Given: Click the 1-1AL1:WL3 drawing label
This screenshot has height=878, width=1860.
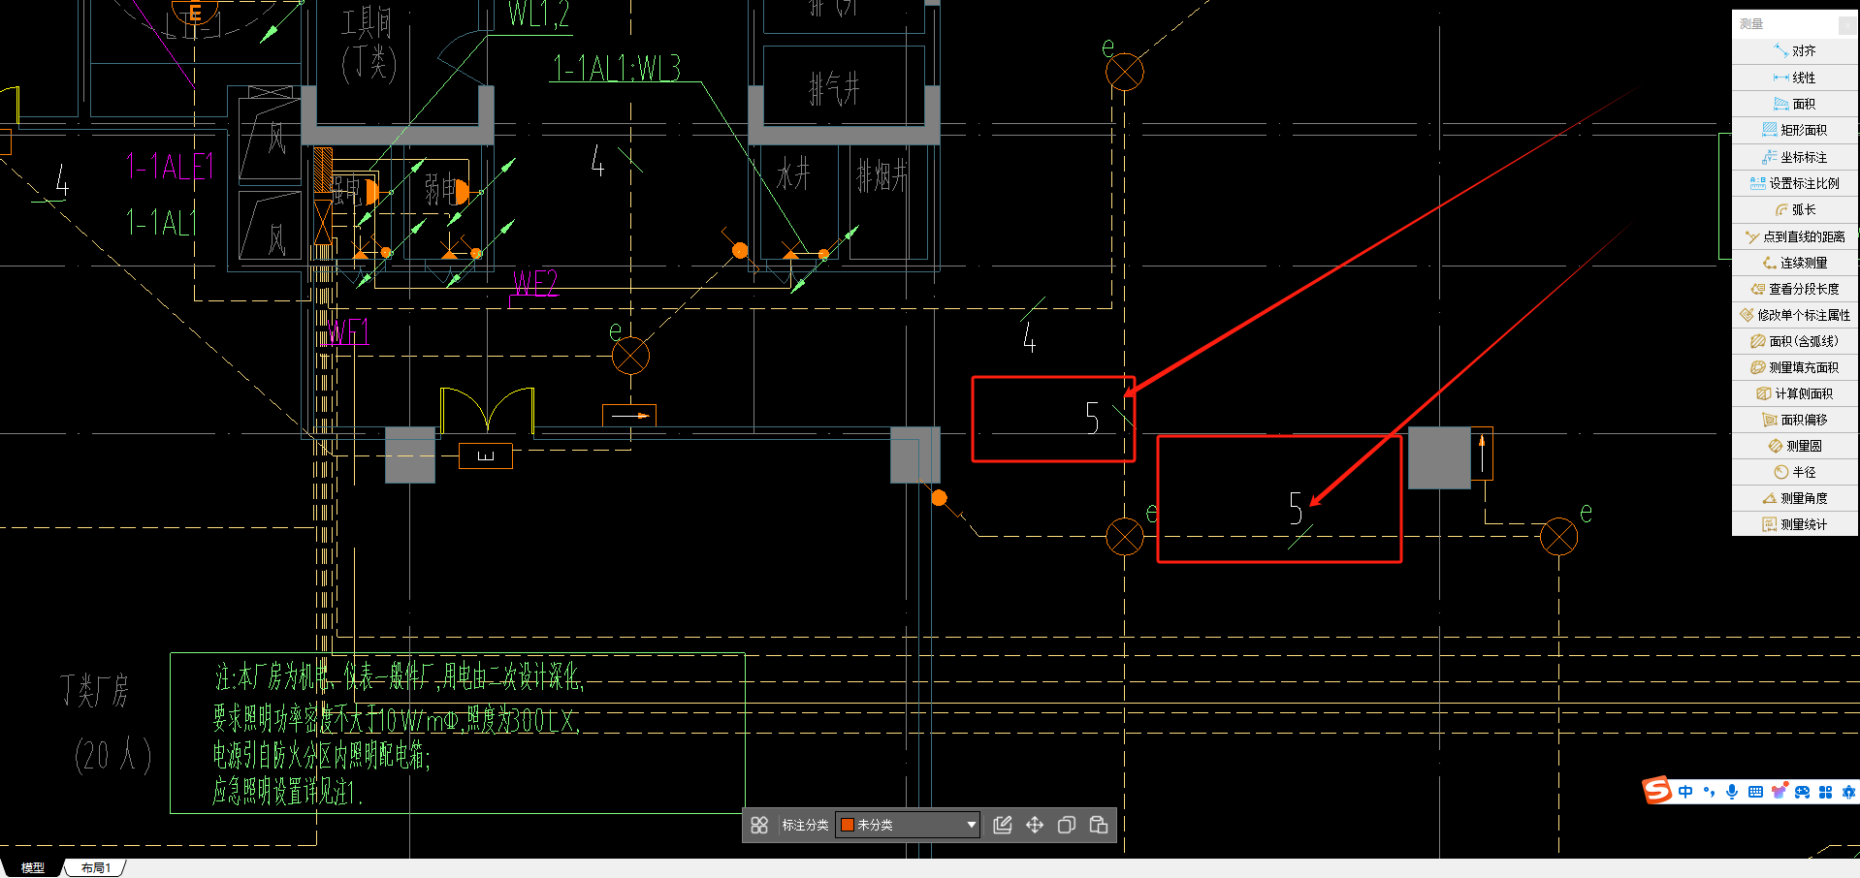Looking at the screenshot, I should point(617,68).
